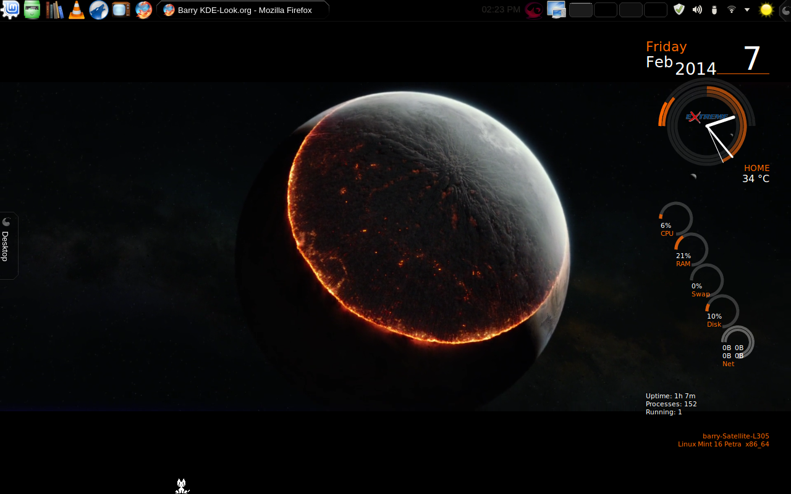This screenshot has width=791, height=494.
Task: Open the bookshelf library application
Action: 54,9
